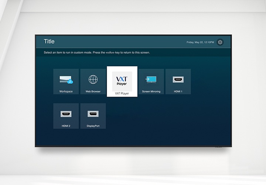Click the Workspace monitor icon
The image size is (266, 185).
66,80
